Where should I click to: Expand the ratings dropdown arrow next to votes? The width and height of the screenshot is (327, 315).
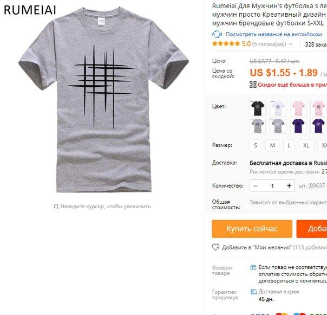click(x=291, y=44)
